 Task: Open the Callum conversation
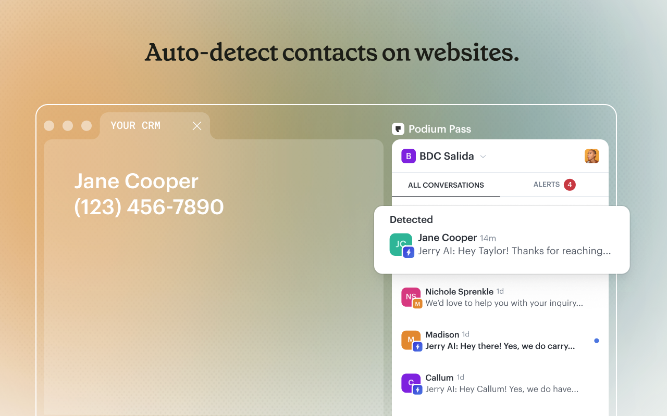coord(500,383)
